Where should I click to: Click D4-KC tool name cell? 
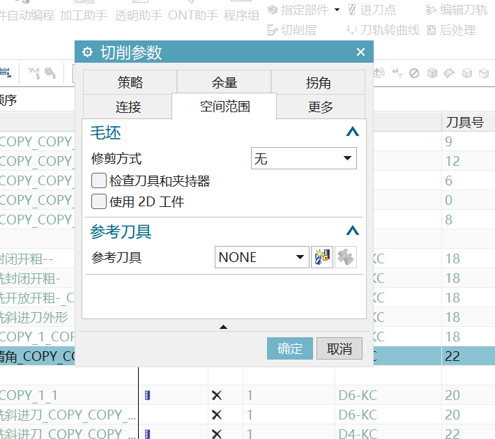[388, 434]
